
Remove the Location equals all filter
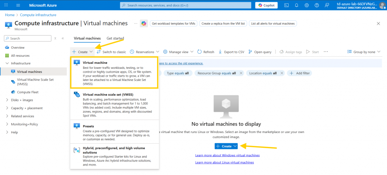point(282,73)
